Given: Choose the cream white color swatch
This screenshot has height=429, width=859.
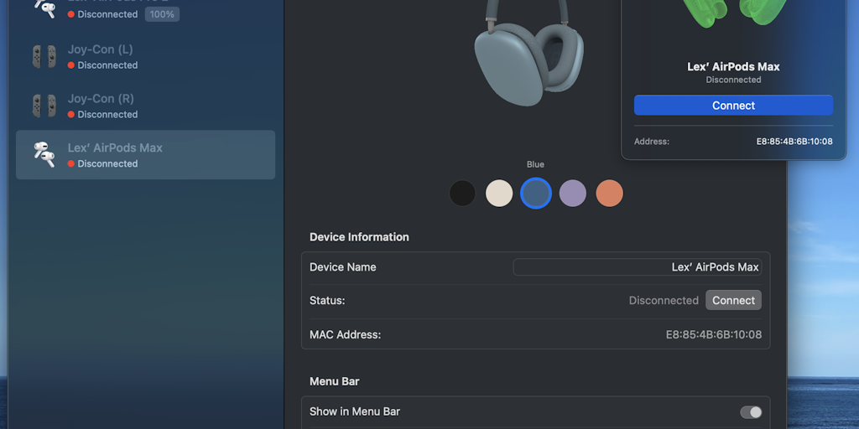Looking at the screenshot, I should [499, 194].
